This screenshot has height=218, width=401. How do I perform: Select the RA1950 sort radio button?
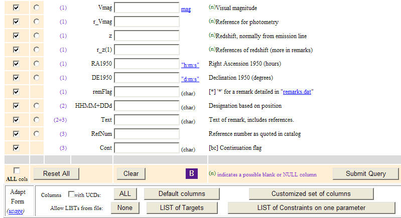tap(37, 64)
